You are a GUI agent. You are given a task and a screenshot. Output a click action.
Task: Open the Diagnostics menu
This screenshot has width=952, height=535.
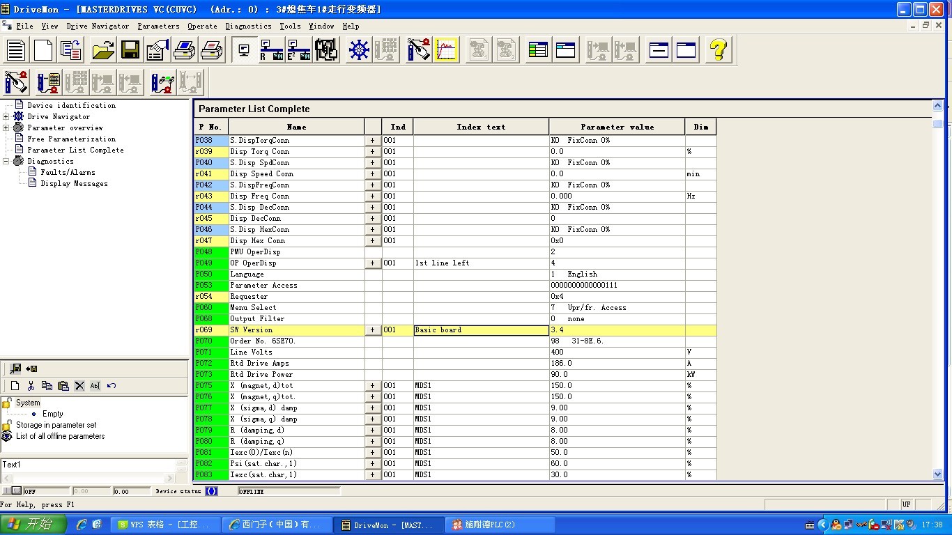248,26
